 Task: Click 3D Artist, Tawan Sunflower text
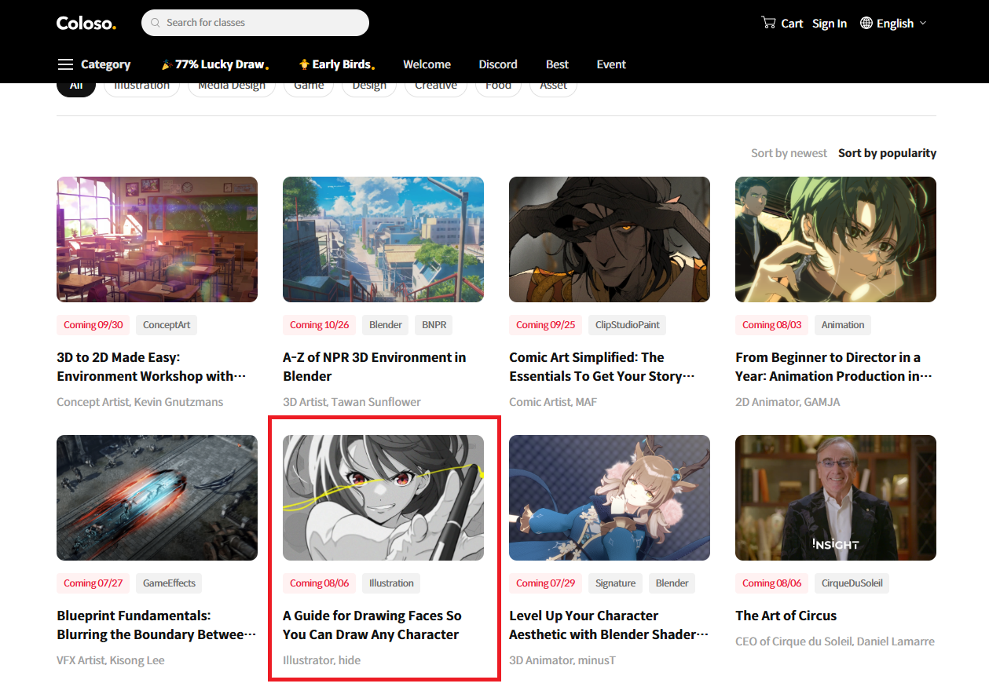coord(352,402)
